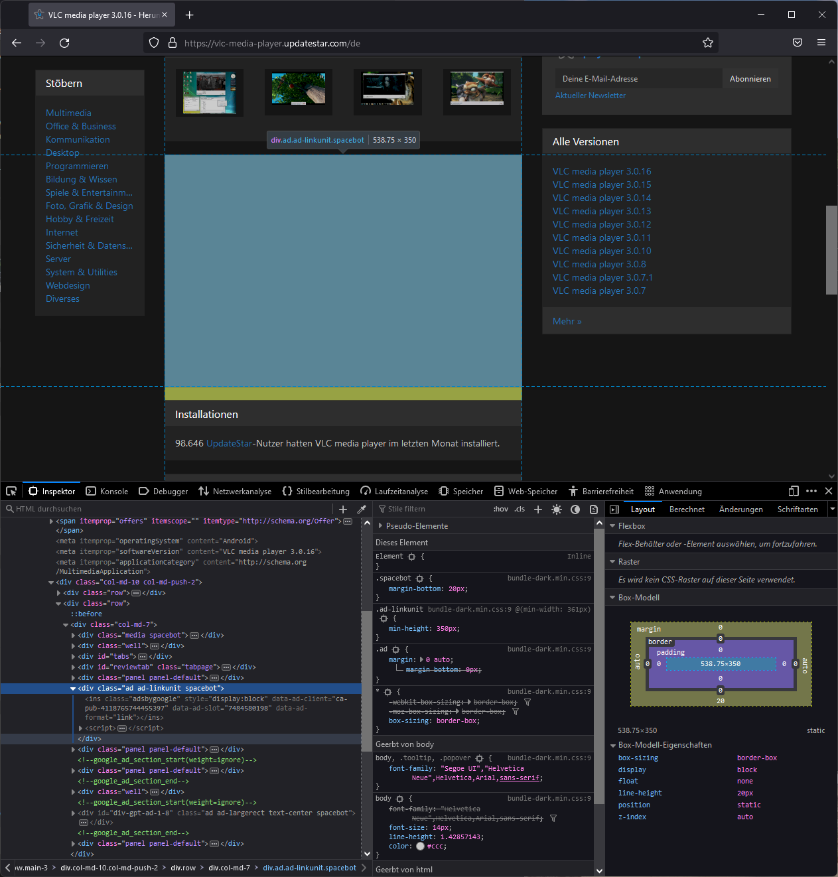Image resolution: width=838 pixels, height=877 pixels.
Task: Activate the element picker tool in DevTools
Action: (11, 492)
